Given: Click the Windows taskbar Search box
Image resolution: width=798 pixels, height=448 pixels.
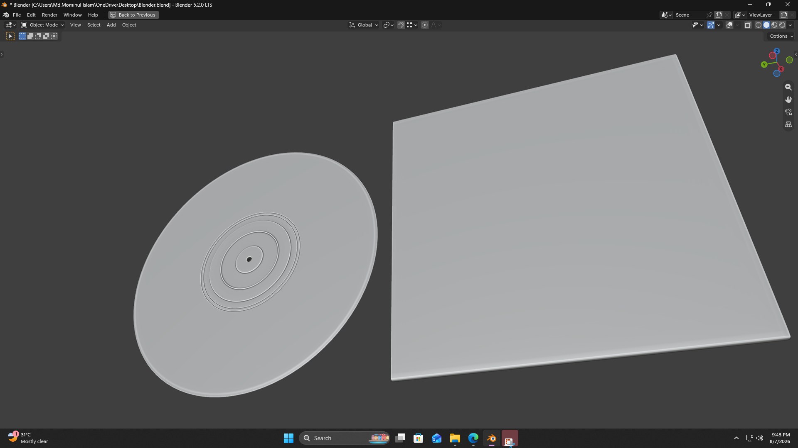Looking at the screenshot, I should point(344,438).
